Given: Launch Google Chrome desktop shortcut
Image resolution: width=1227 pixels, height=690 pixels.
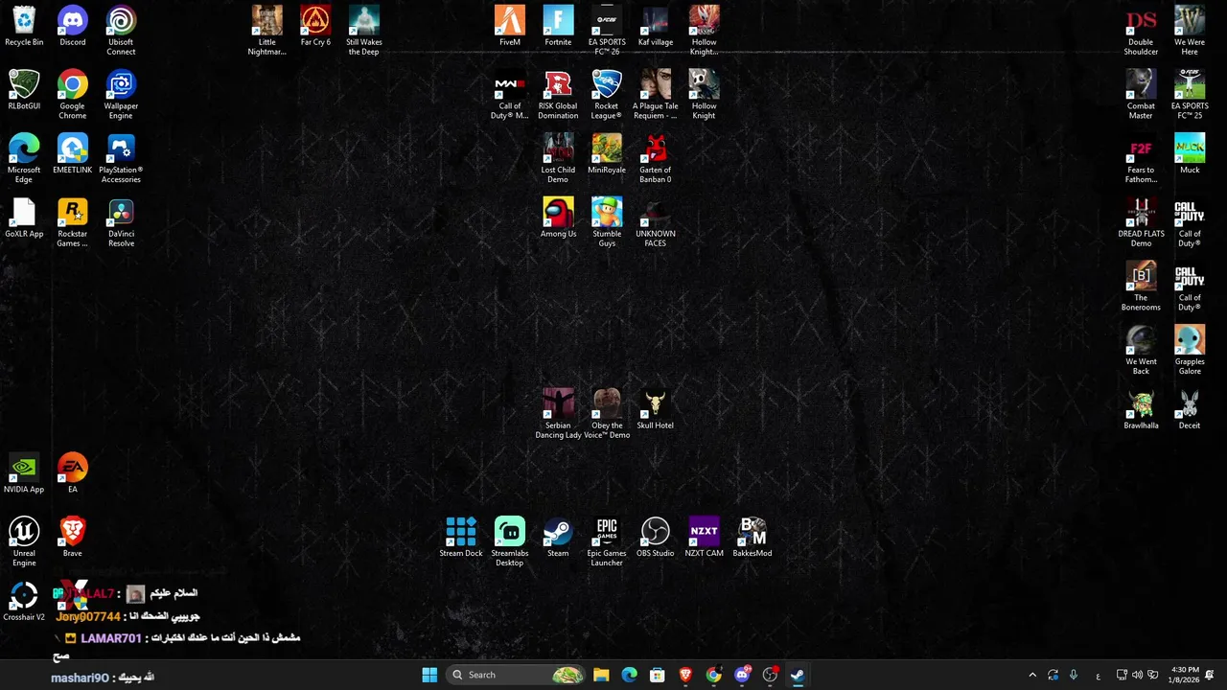Looking at the screenshot, I should [x=73, y=95].
